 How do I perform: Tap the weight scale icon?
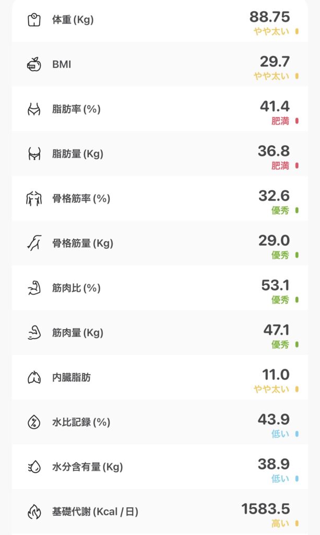34,20
